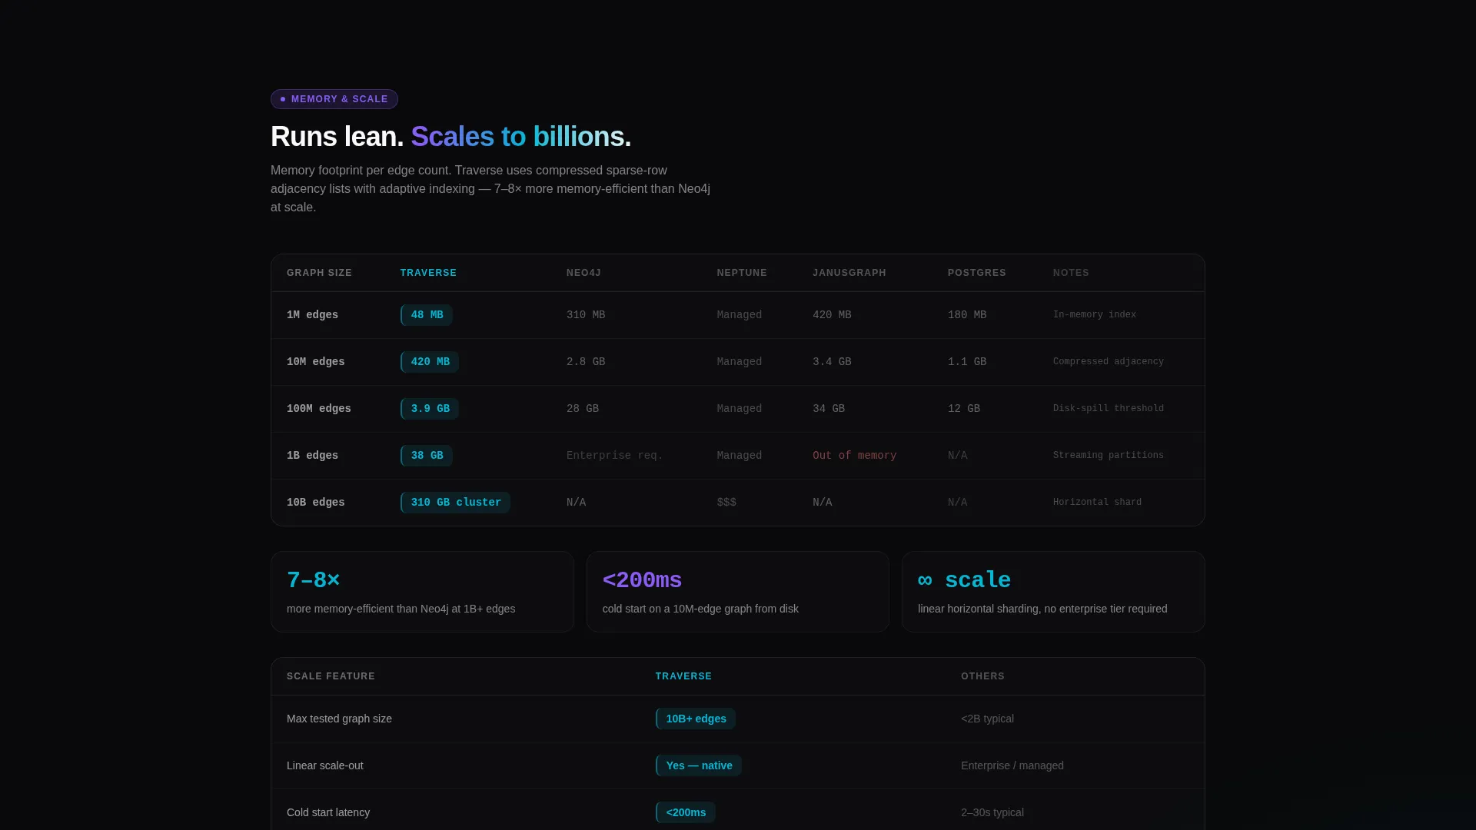Select the '1B edges' row label
This screenshot has width=1476, height=830.
coord(312,456)
